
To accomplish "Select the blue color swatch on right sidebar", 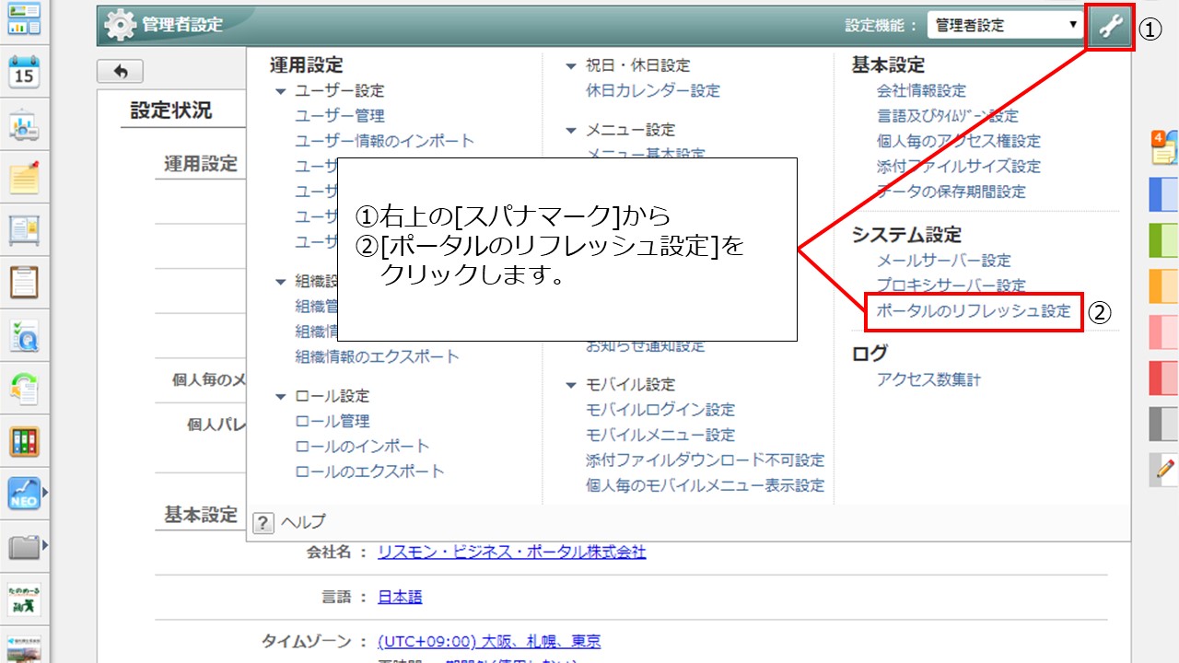I will coord(1164,195).
